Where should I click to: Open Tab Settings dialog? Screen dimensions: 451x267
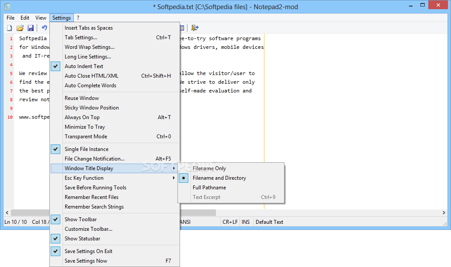pyautogui.click(x=114, y=38)
